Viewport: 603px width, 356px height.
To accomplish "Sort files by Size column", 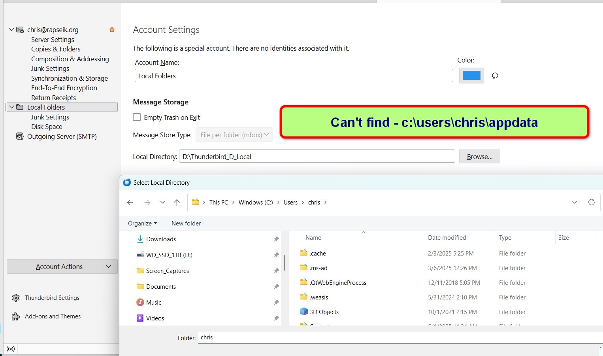I will pyautogui.click(x=563, y=238).
